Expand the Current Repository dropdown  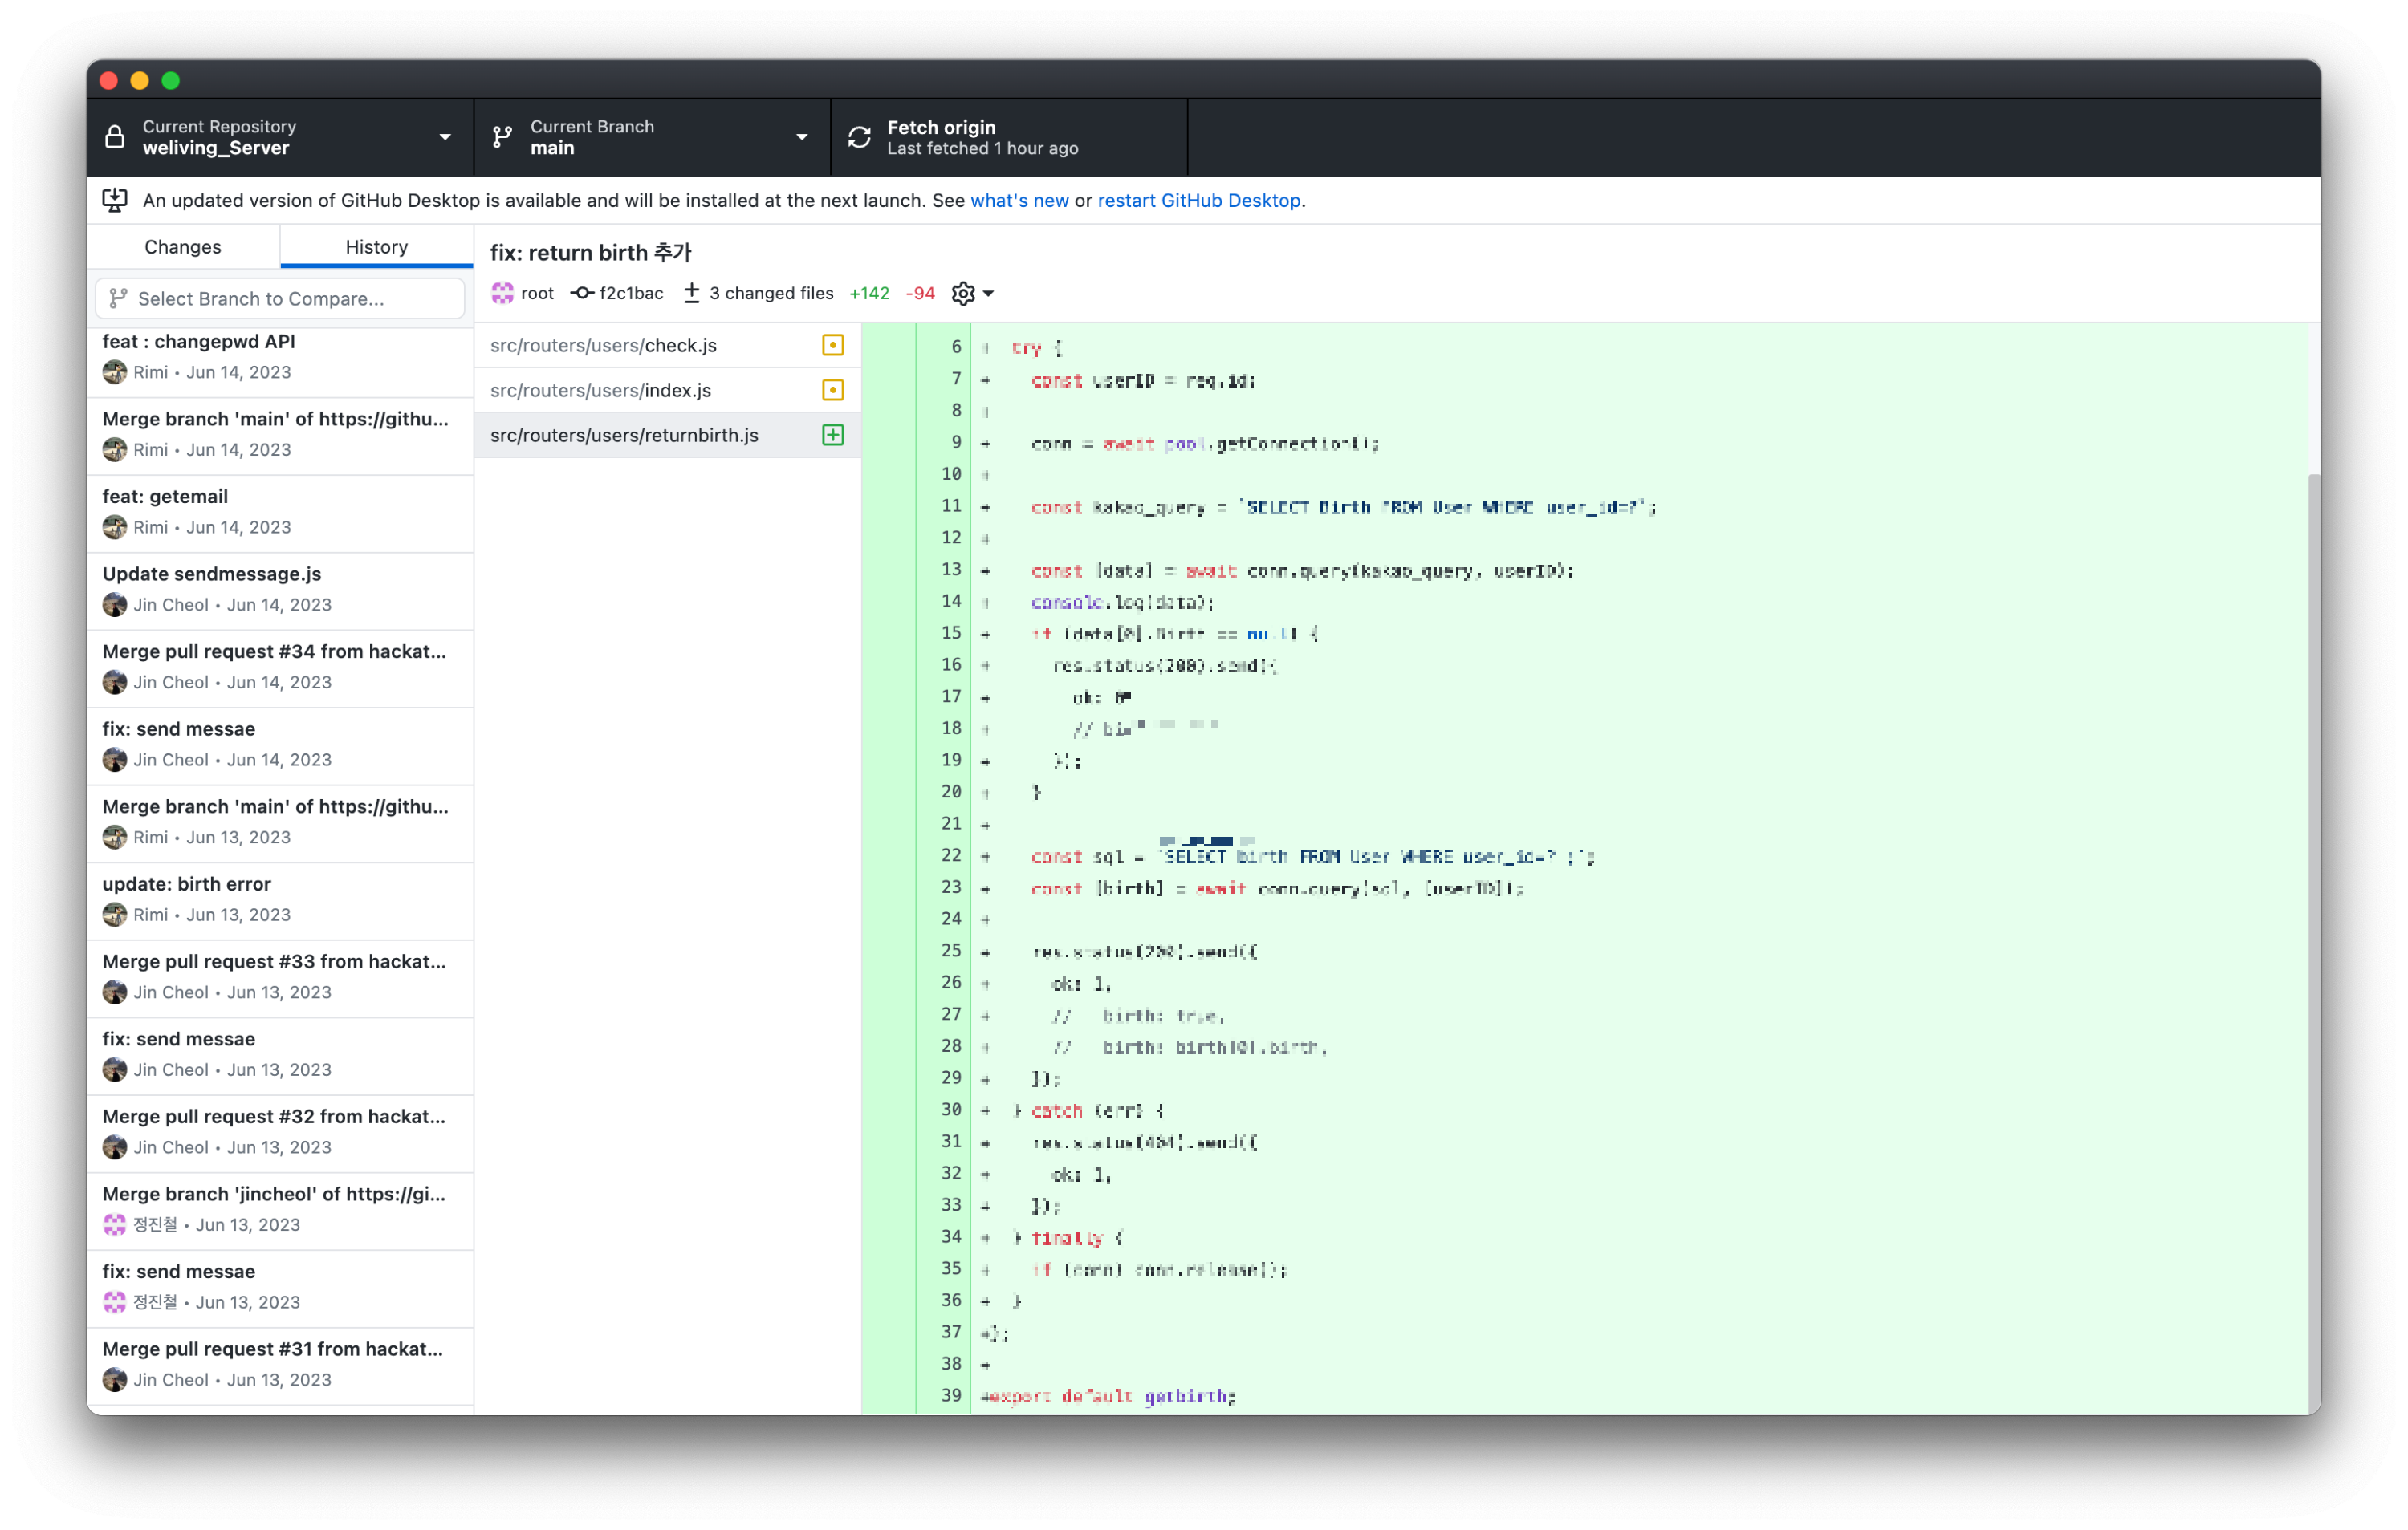[445, 137]
